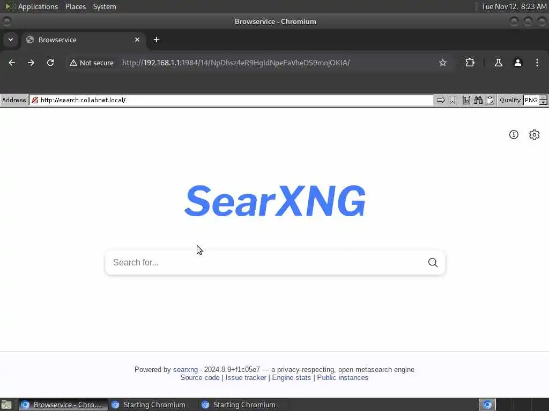549x411 pixels.
Task: Click the SearXNG logo
Action: [275, 201]
